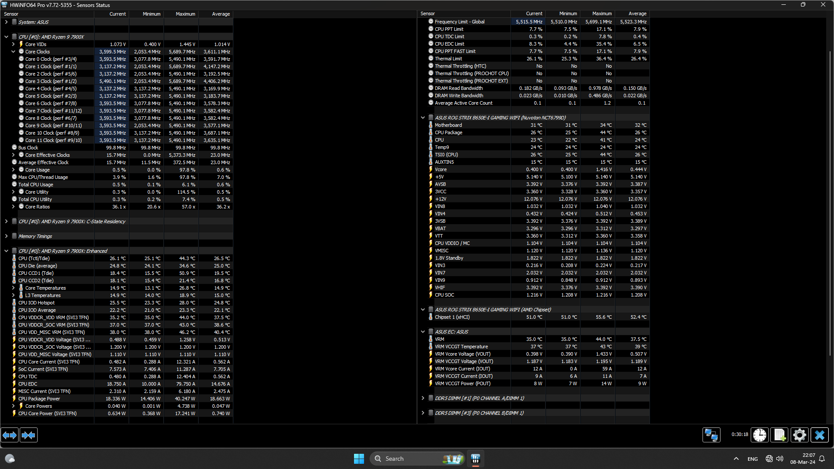Viewport: 834px width, 469px height.
Task: Close sensors with the blue X icon
Action: click(x=820, y=435)
